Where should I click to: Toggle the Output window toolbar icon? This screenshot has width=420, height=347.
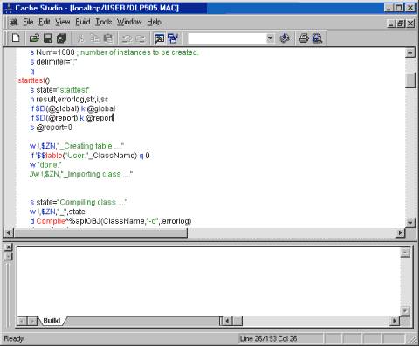[x=160, y=38]
